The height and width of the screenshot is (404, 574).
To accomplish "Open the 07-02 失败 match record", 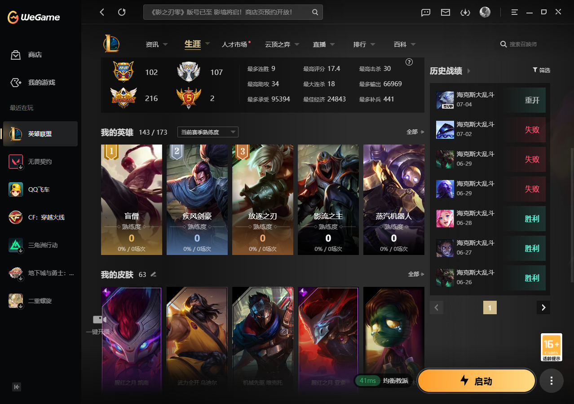I will 491,130.
